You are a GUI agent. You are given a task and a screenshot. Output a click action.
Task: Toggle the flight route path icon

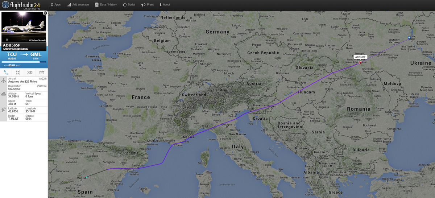coord(6,72)
